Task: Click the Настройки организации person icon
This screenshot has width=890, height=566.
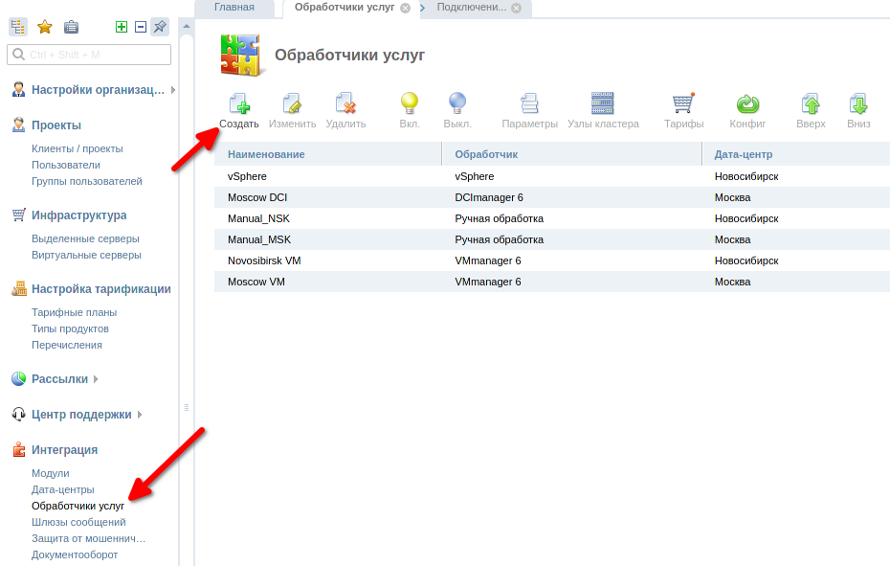Action: coord(19,89)
